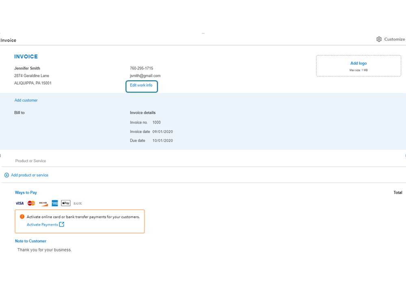Click the BANK payment icon
This screenshot has height=304, width=406.
[78, 204]
